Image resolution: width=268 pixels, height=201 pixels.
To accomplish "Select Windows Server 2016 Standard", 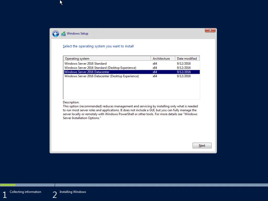I will point(85,63).
